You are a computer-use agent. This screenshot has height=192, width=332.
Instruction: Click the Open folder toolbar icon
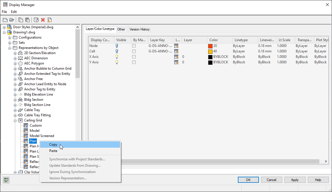(x=11, y=20)
